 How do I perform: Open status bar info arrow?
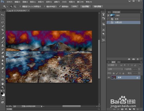[42, 106]
